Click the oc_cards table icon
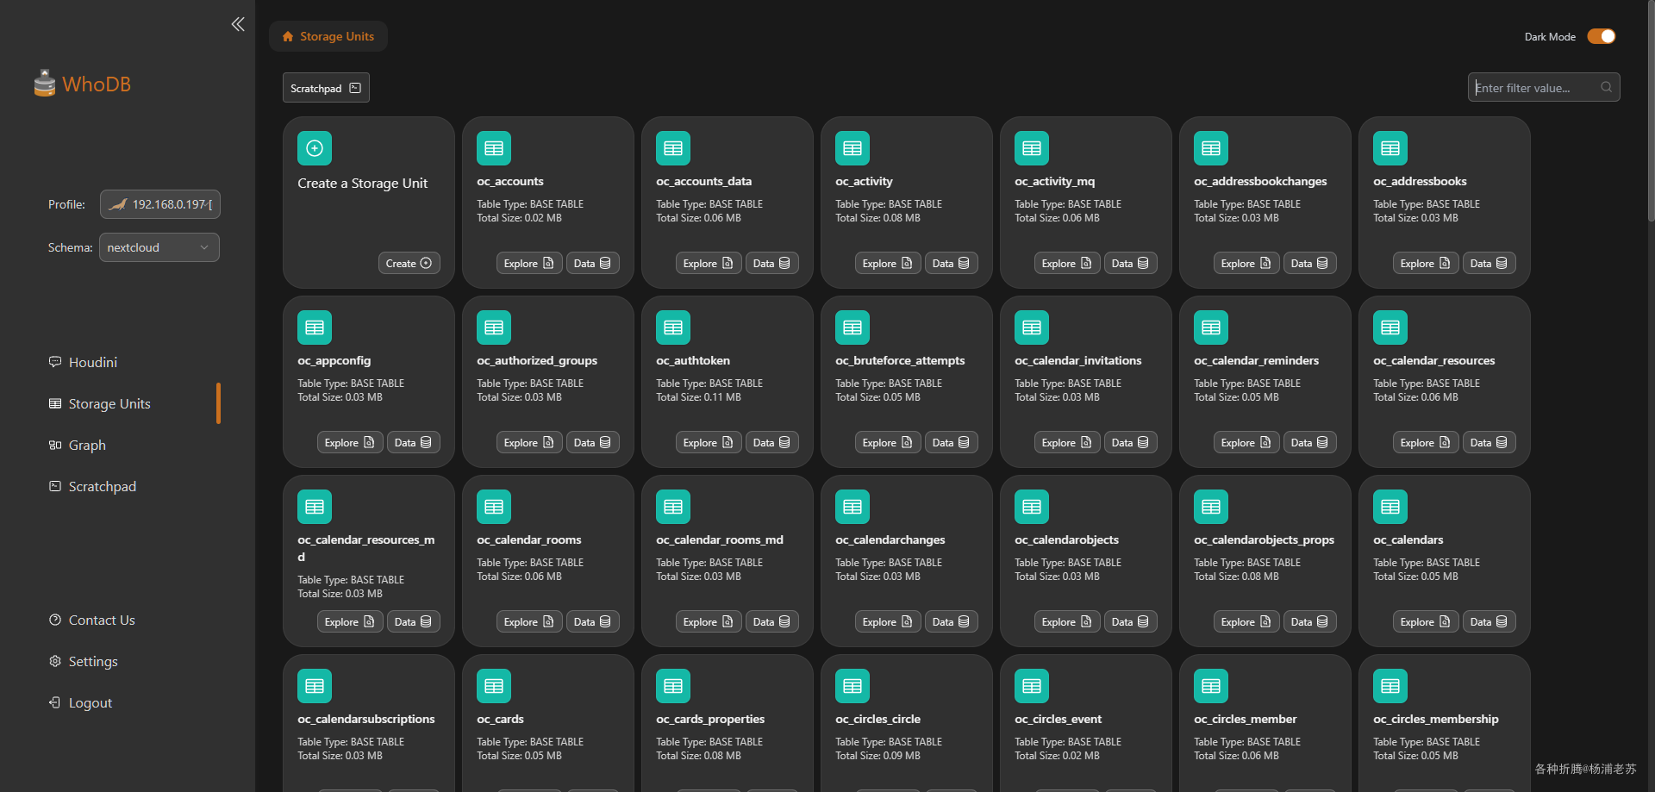1655x792 pixels. [494, 686]
